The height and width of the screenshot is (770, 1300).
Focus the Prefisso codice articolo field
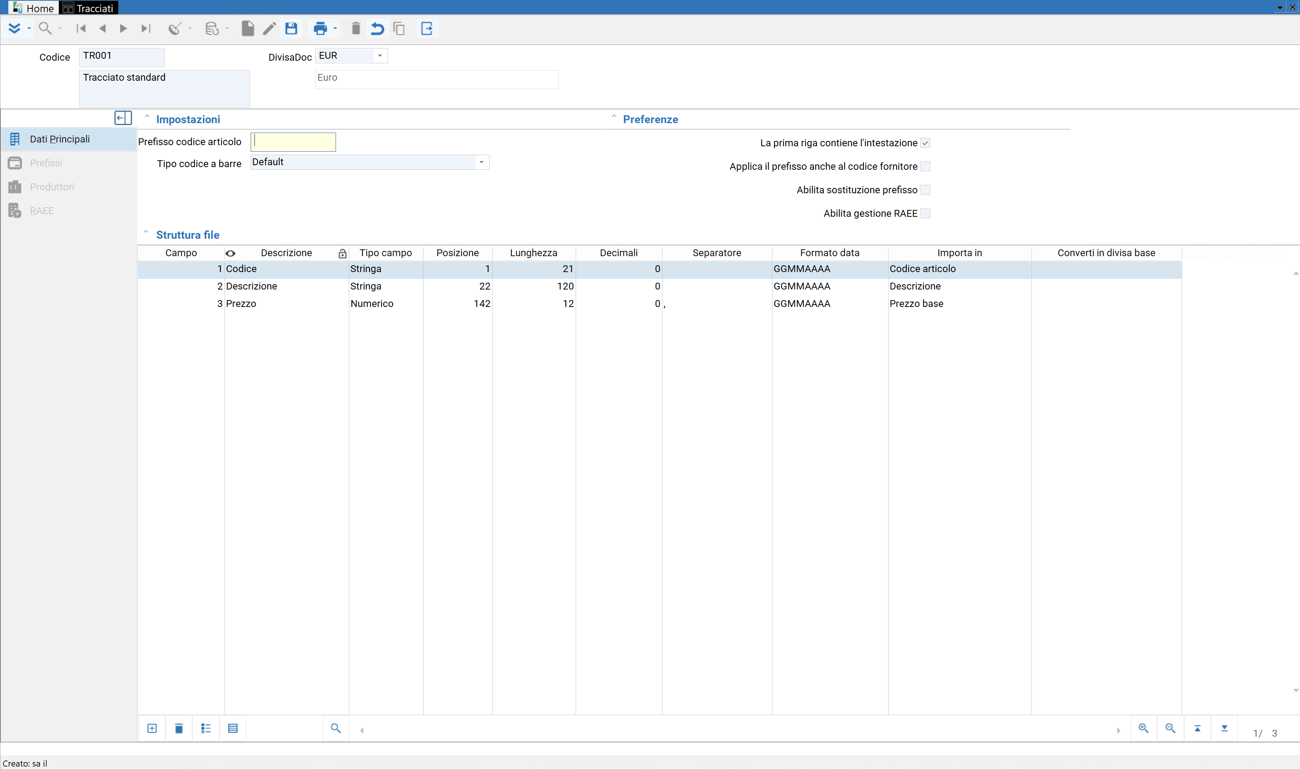[293, 142]
